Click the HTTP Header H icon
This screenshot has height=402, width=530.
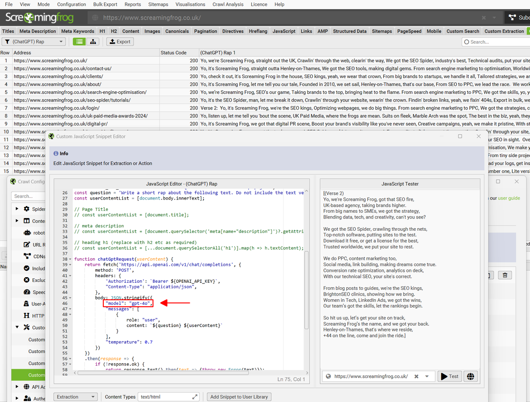27,316
